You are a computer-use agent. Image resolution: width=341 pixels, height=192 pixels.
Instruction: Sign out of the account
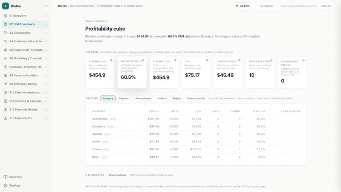[326, 6]
